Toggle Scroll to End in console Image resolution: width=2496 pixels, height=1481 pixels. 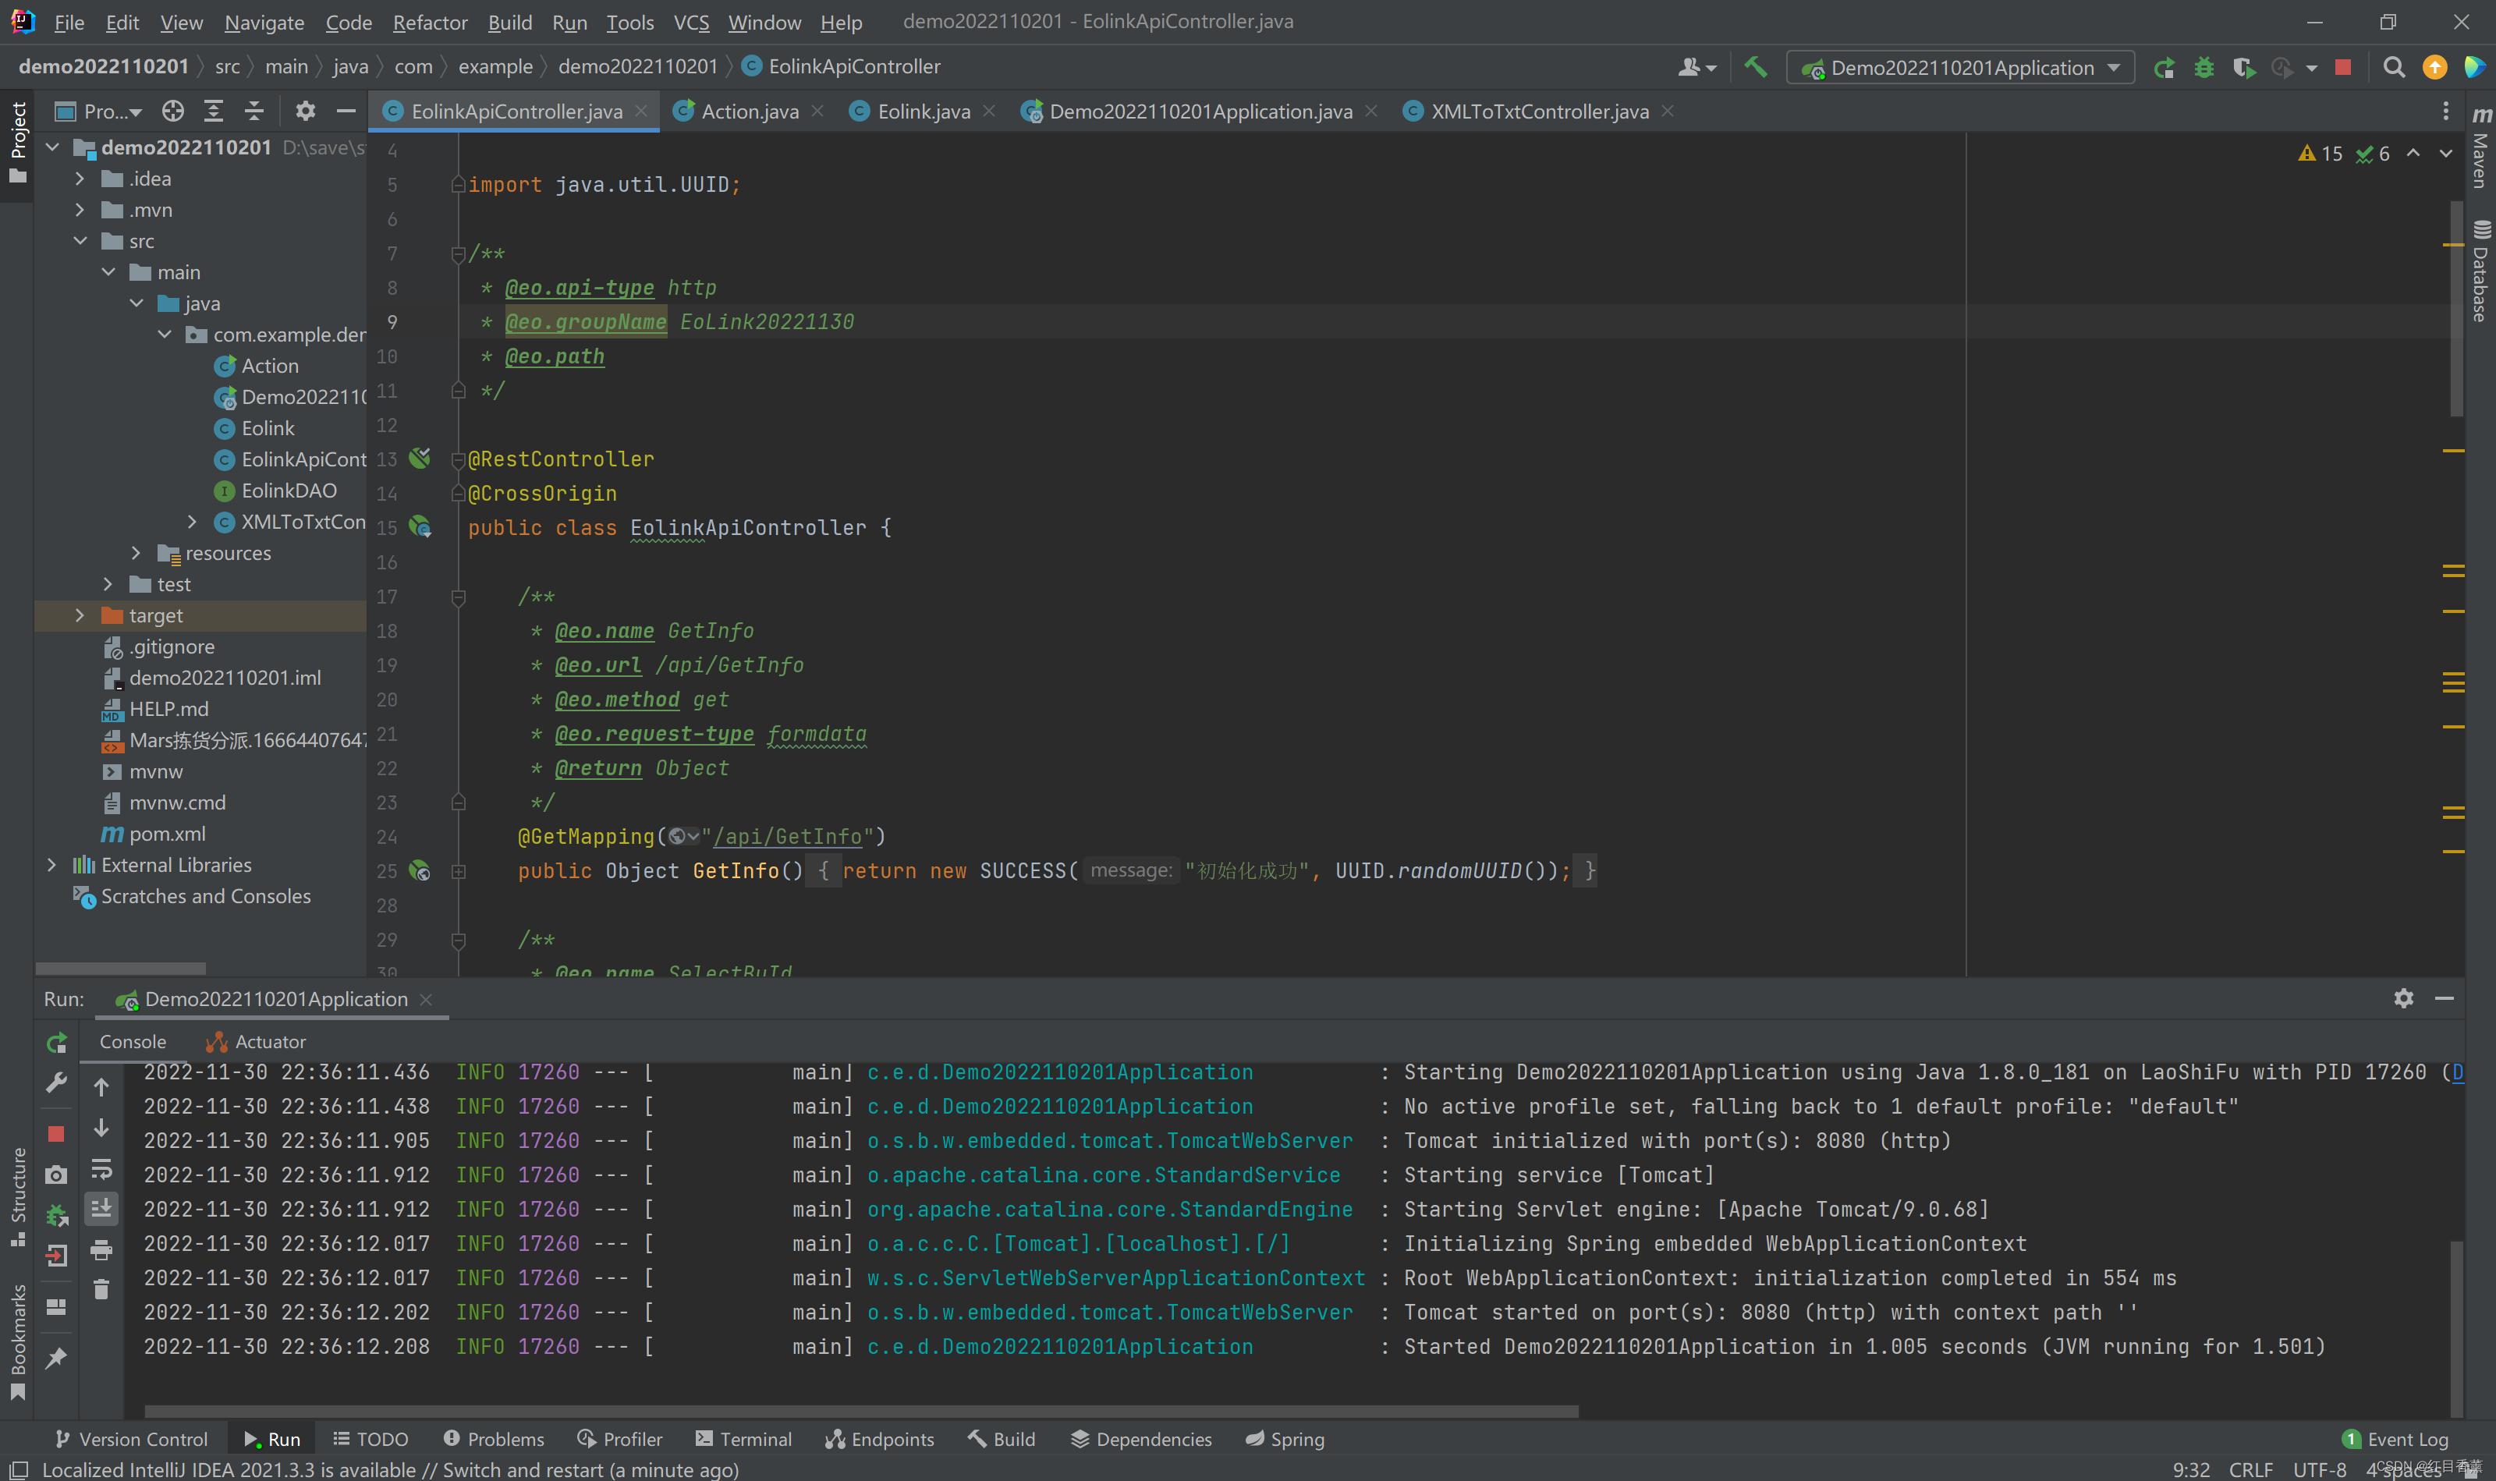coord(101,1209)
